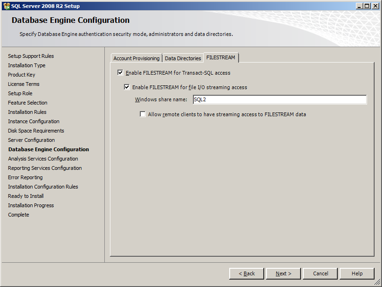Image resolution: width=382 pixels, height=287 pixels.
Task: Open the Data Directories tab
Action: pos(183,58)
